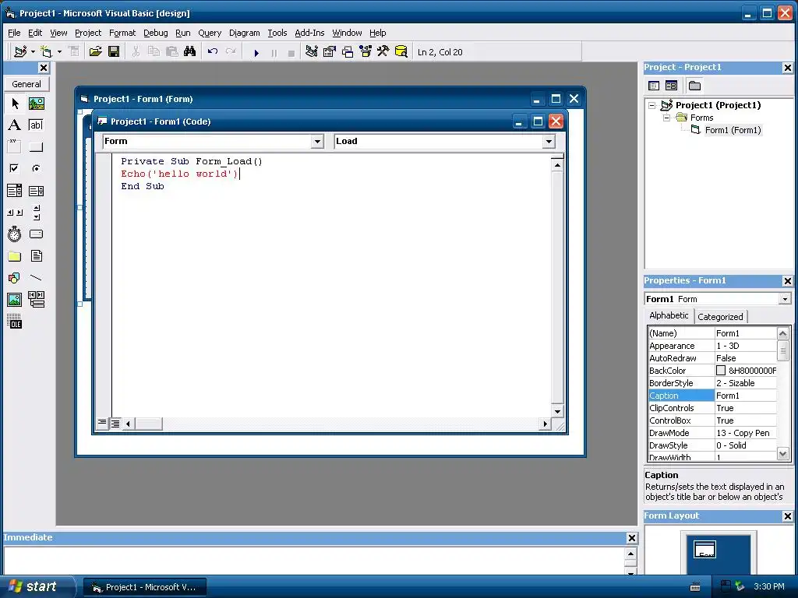Open the Project Explorer toolbar icon

click(312, 52)
